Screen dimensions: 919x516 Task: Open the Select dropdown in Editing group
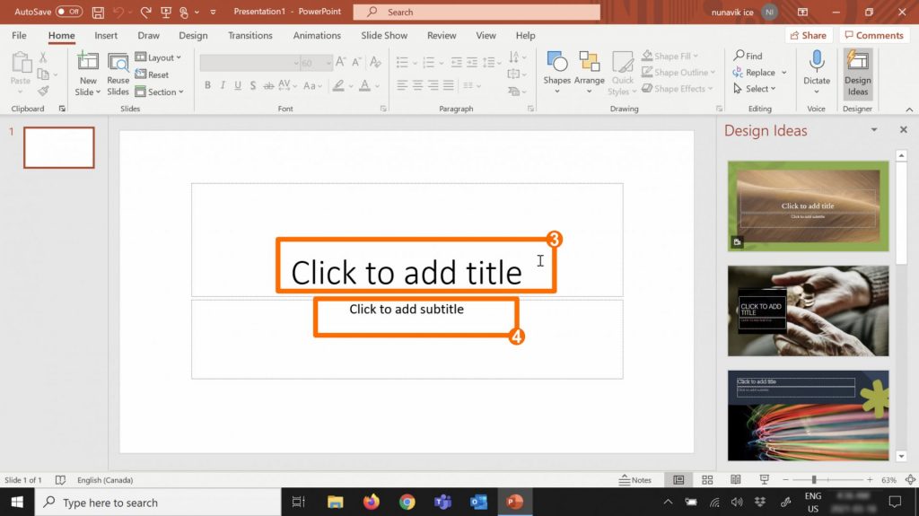(x=756, y=89)
